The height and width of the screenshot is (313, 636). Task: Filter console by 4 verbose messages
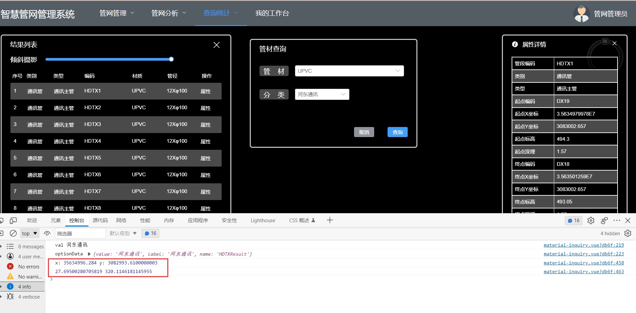(x=28, y=297)
